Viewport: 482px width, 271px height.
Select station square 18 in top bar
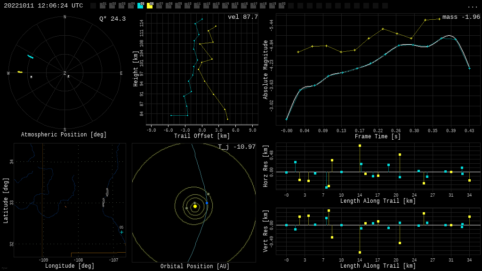(263, 6)
